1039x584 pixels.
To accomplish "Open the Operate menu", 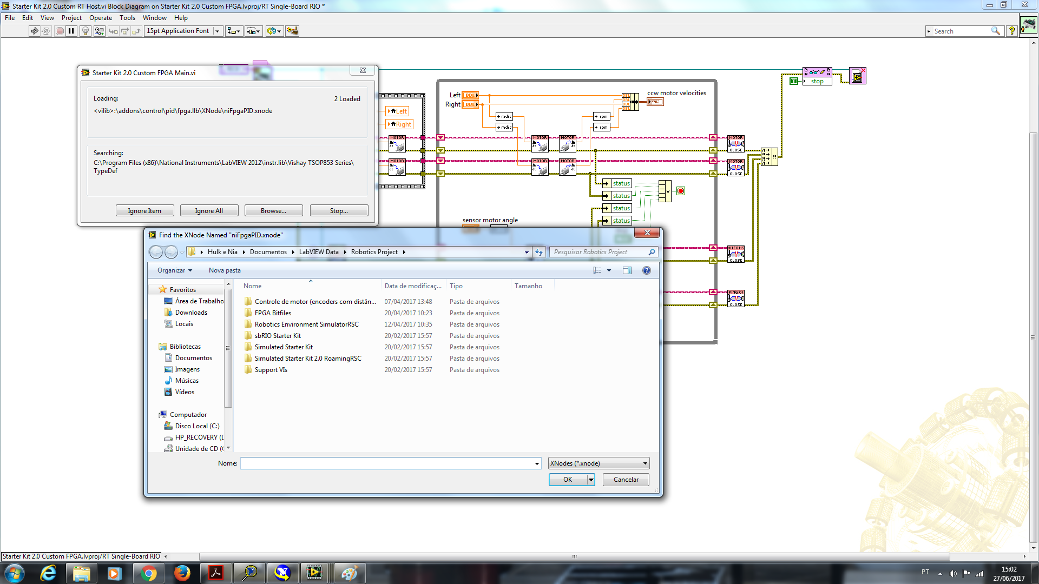I will pos(101,18).
